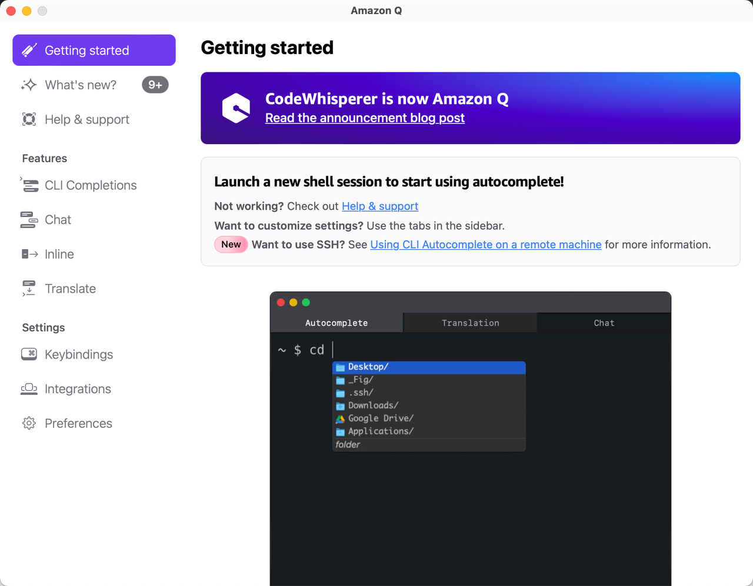Switch to the Chat demo tab
753x586 pixels.
(x=604, y=323)
